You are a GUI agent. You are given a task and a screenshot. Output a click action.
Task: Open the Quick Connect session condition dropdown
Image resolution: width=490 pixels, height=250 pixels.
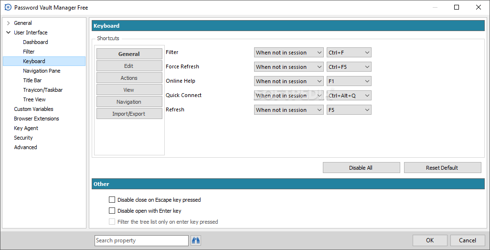[289, 96]
